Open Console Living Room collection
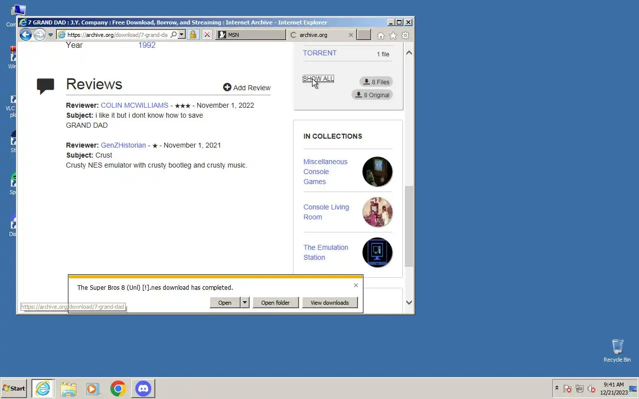 [x=326, y=212]
